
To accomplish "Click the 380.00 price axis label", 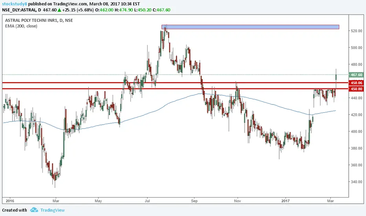I will (357, 148).
